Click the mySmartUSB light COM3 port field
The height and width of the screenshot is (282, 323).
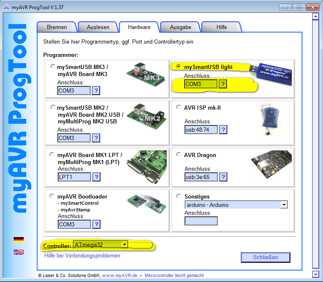pyautogui.click(x=201, y=84)
